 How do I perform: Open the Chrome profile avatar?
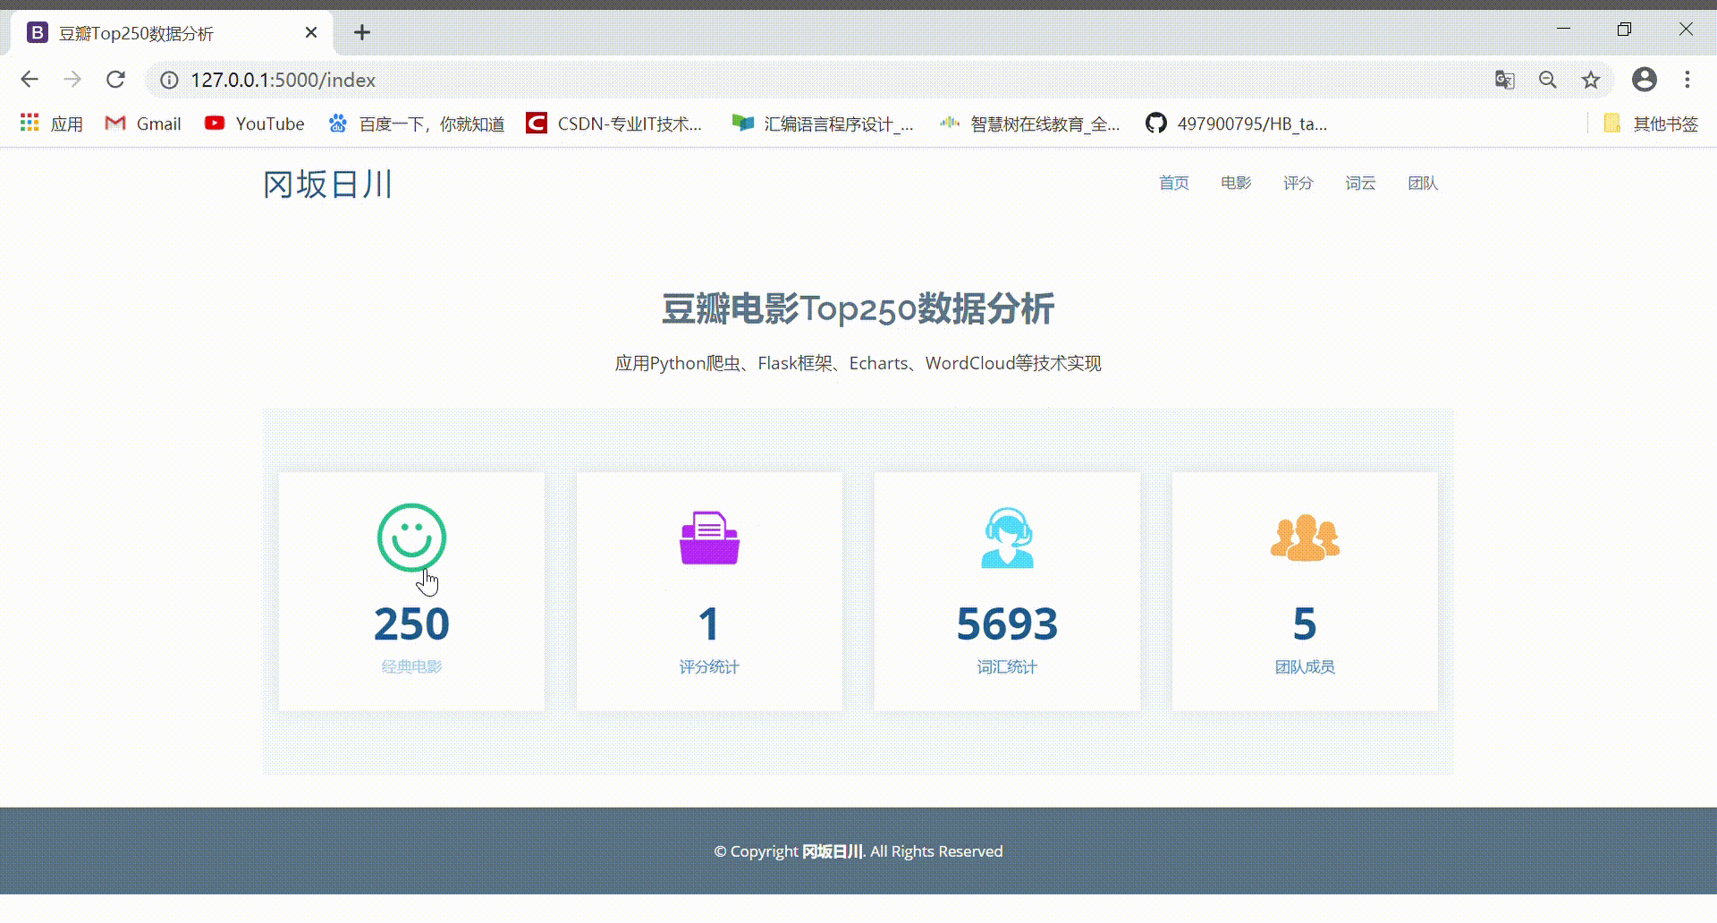(x=1645, y=80)
